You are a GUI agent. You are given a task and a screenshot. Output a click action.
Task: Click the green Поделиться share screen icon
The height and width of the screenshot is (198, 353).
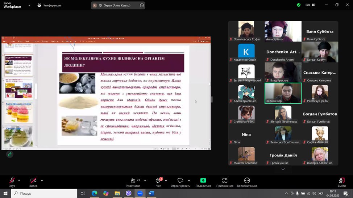point(203,181)
